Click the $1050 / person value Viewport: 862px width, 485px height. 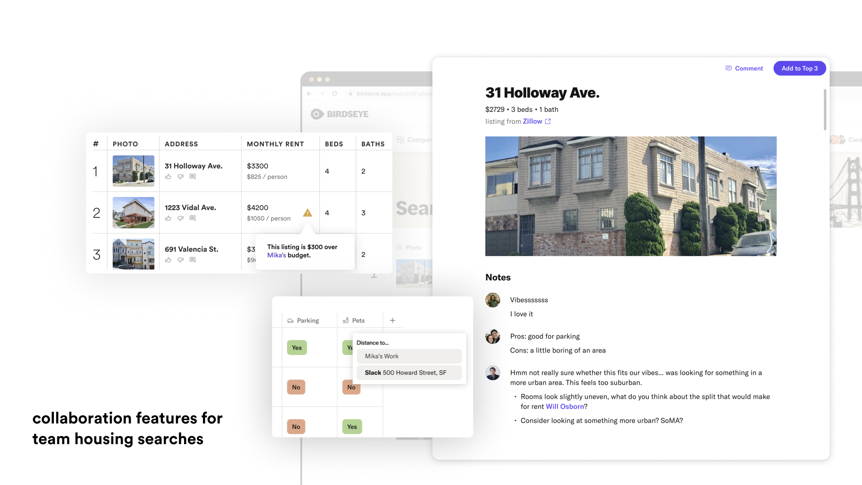click(x=269, y=219)
